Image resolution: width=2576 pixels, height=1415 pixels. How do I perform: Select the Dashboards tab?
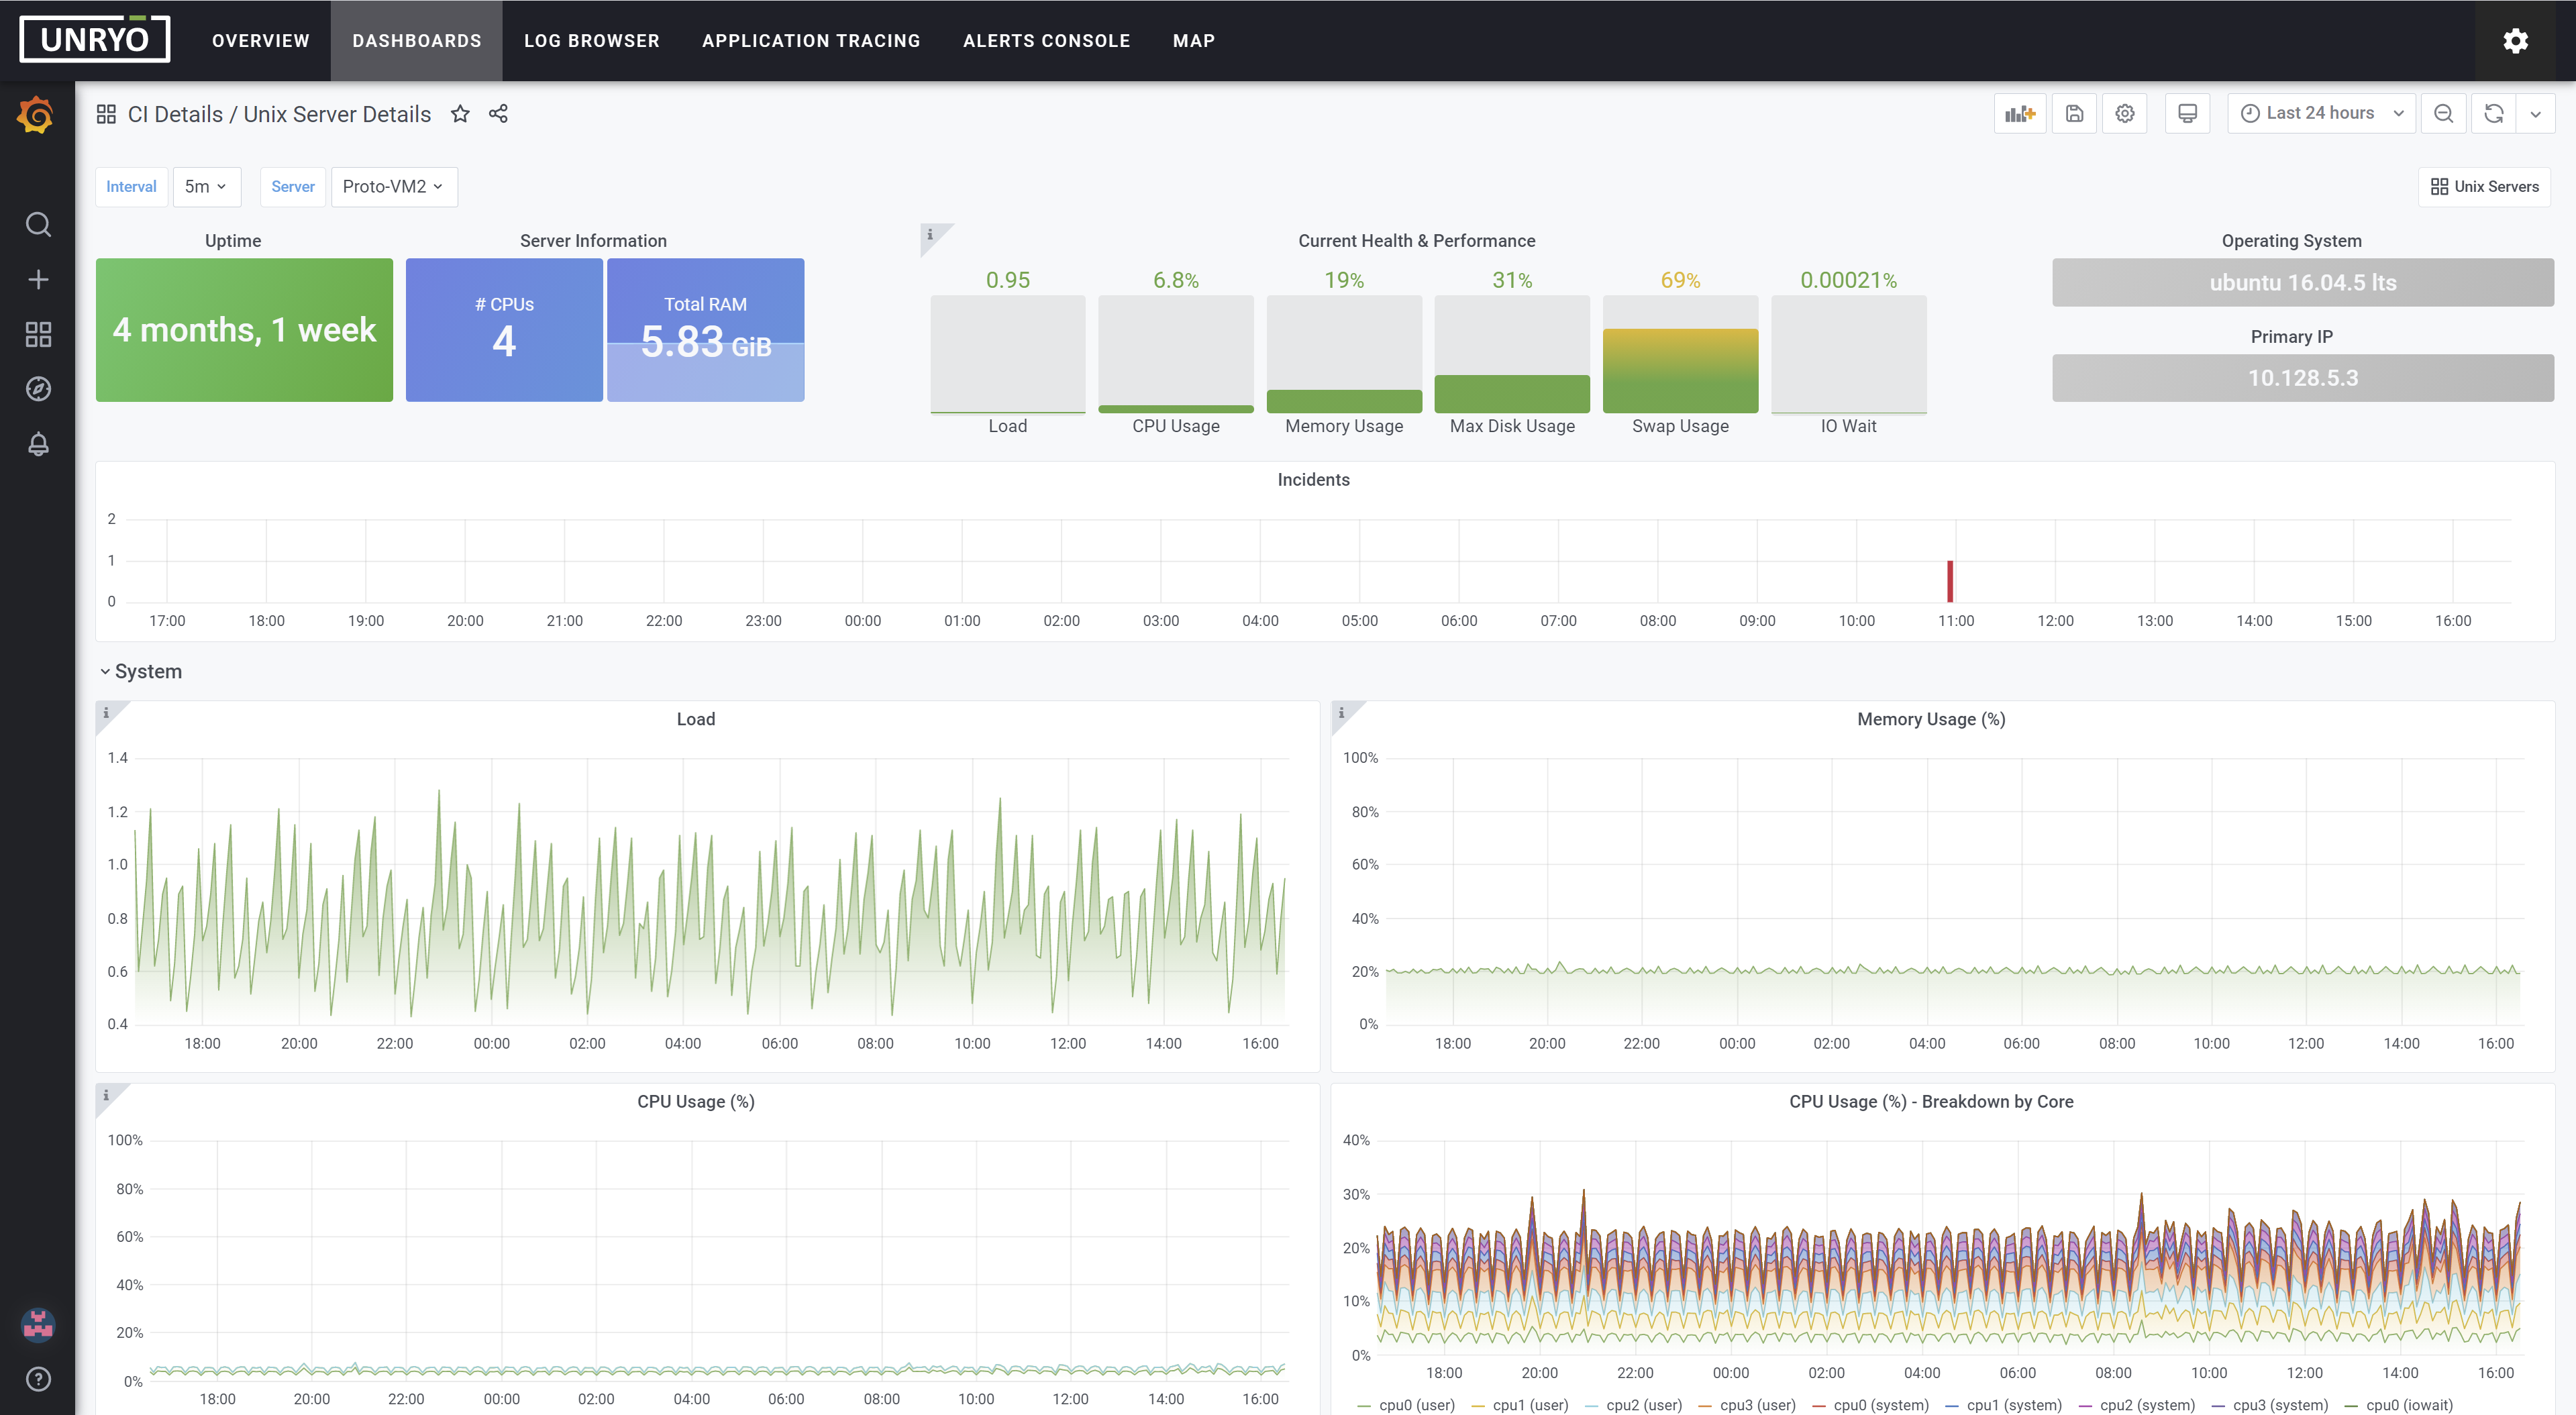[x=417, y=41]
